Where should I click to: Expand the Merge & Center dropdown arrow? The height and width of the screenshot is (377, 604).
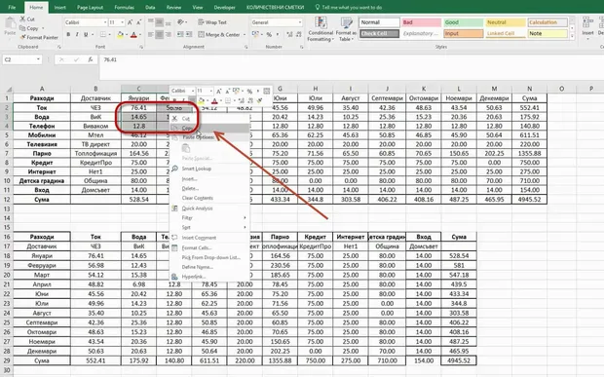245,35
